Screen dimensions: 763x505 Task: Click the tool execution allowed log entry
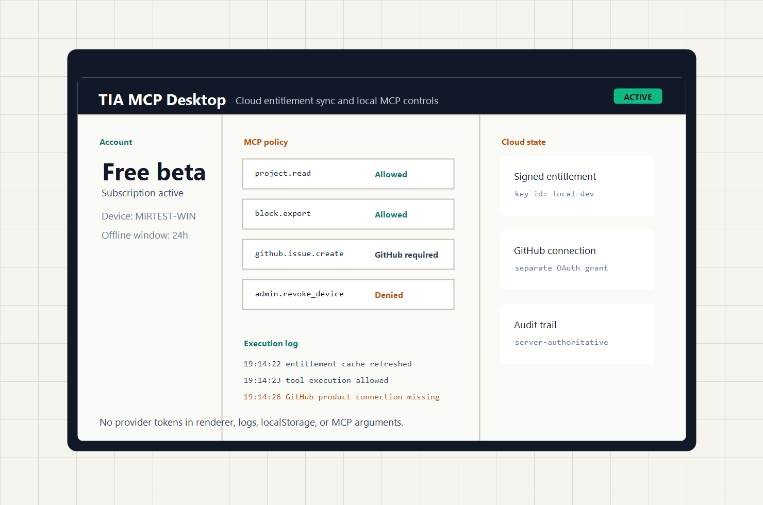point(316,380)
